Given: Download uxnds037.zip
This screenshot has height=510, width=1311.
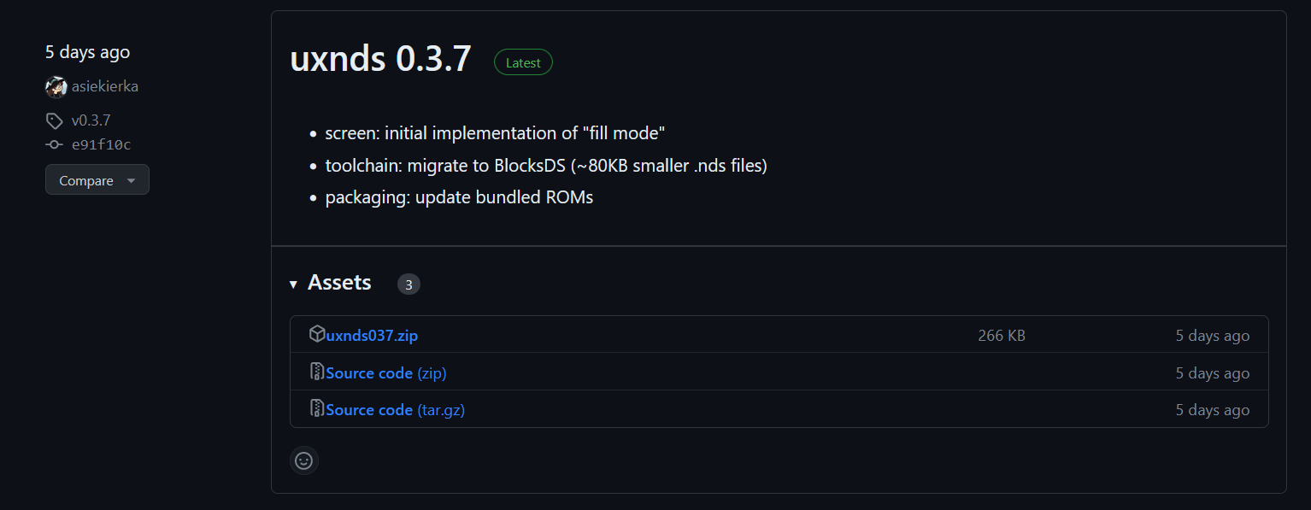Looking at the screenshot, I should pyautogui.click(x=372, y=336).
